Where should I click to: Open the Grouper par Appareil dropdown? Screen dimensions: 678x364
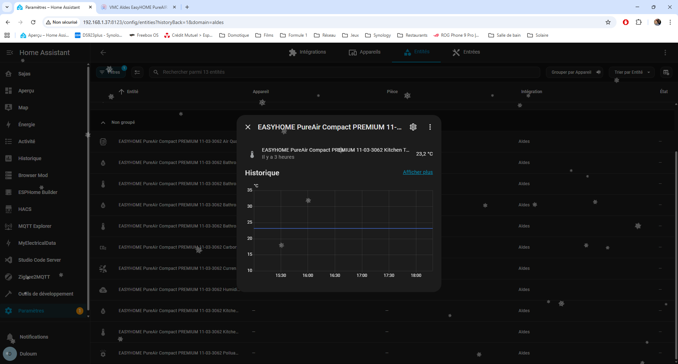[x=575, y=72]
